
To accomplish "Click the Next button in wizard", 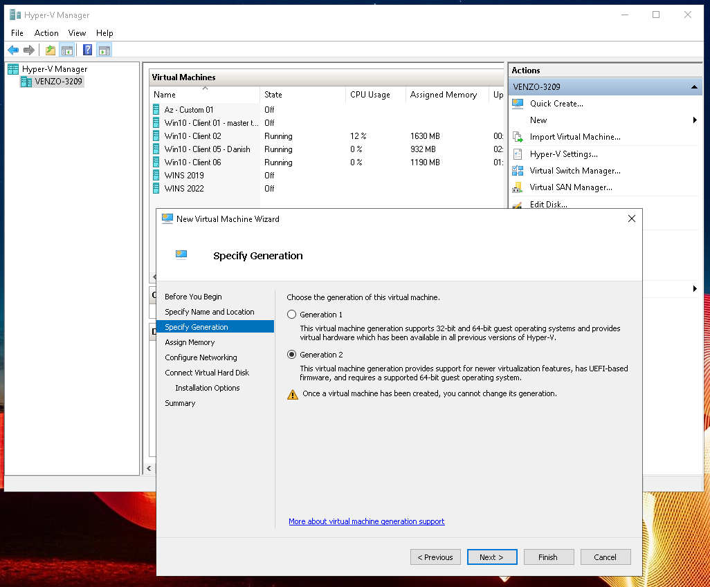I will tap(492, 557).
